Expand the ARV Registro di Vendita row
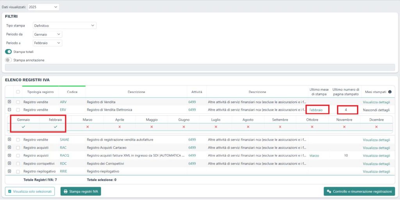The image size is (400, 201). click(9, 102)
